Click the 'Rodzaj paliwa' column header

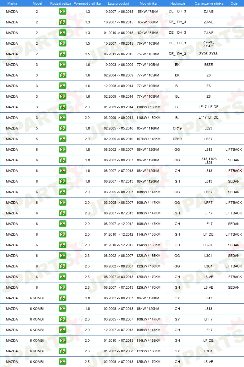pos(61,3)
